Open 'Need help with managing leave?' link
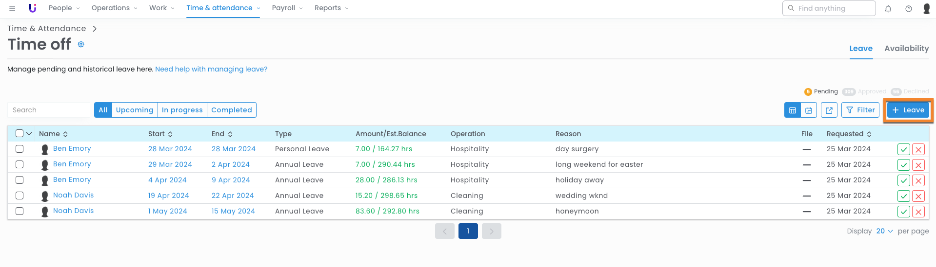This screenshot has height=267, width=936. click(x=211, y=69)
